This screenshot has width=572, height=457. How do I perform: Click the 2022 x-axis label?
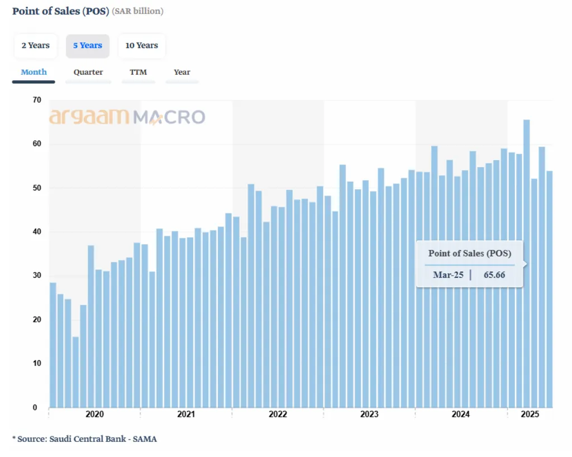click(278, 415)
